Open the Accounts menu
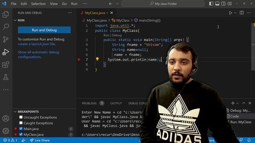 pyautogui.click(x=6, y=118)
